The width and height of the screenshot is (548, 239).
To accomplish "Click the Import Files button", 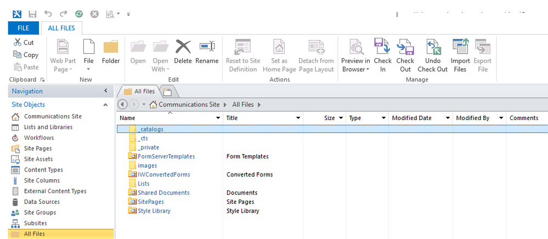I will pos(460,56).
